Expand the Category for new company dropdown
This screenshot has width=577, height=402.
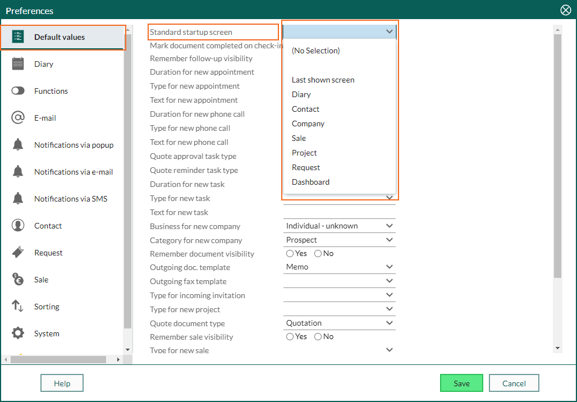pyautogui.click(x=339, y=240)
